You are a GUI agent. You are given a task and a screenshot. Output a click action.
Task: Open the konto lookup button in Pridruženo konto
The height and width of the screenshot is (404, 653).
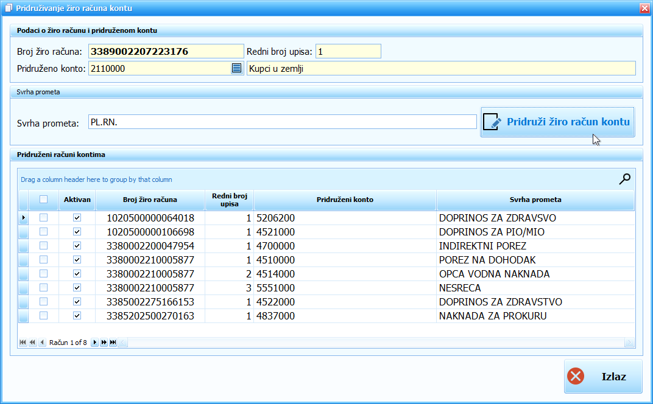(237, 69)
